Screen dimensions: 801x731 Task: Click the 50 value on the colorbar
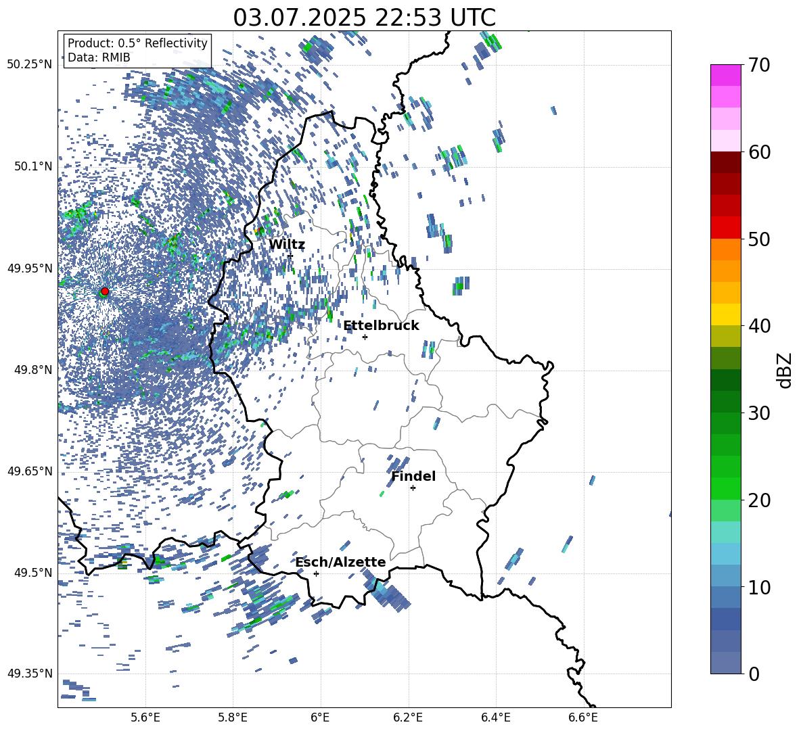point(759,239)
